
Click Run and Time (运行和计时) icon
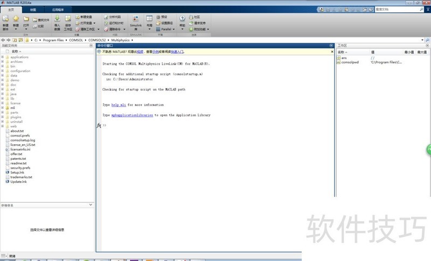(106, 23)
